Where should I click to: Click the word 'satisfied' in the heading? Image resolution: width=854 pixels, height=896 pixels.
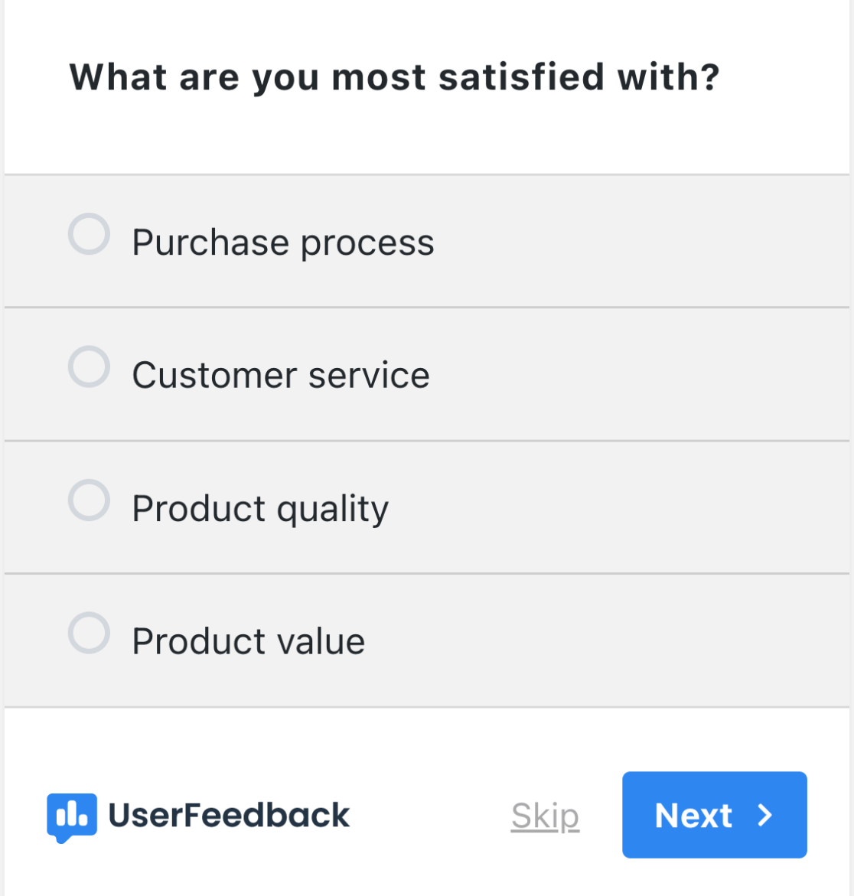coord(522,77)
